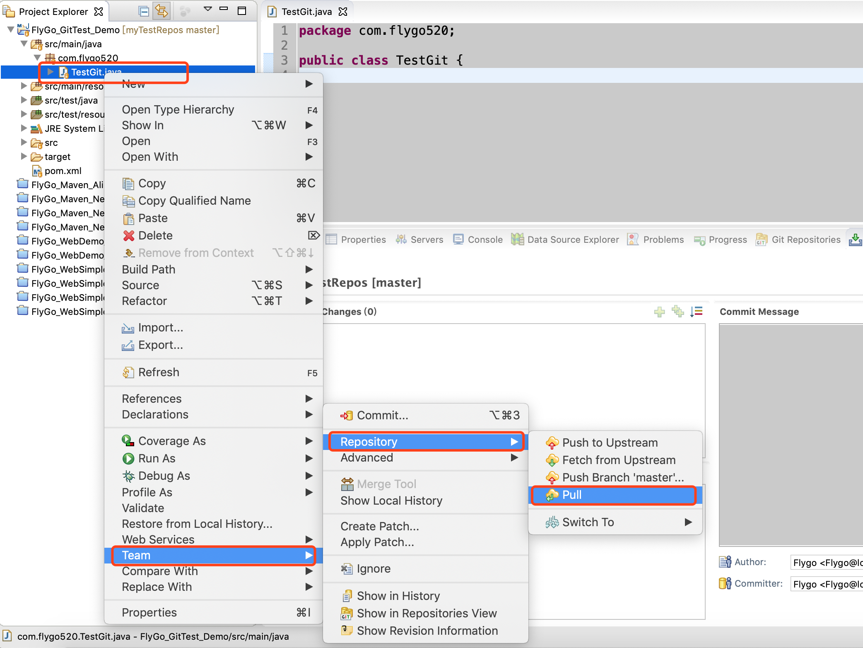Click the Collapse All icon in Project Explorer
This screenshot has height=648, width=863.
[144, 11]
